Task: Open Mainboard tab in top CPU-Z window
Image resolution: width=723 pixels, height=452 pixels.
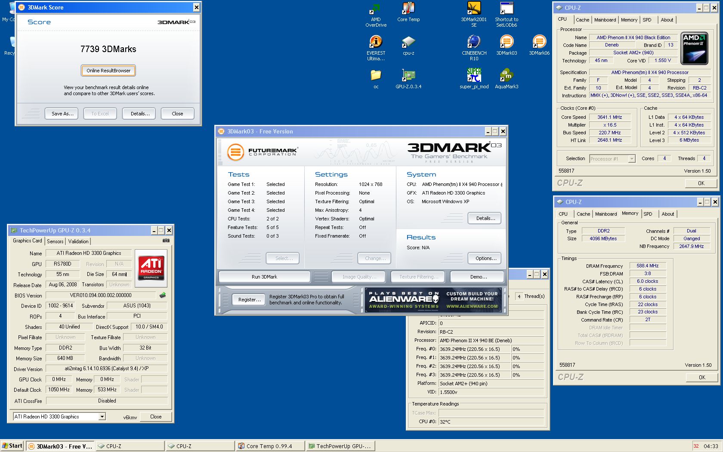Action: tap(605, 20)
